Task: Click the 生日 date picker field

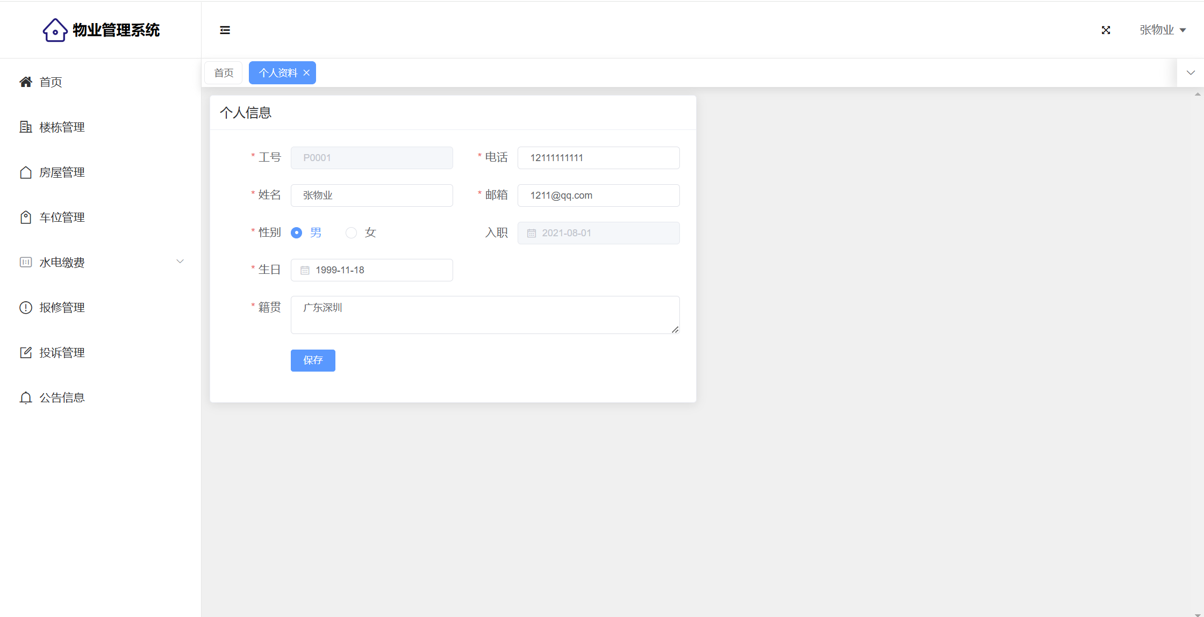Action: [x=372, y=270]
